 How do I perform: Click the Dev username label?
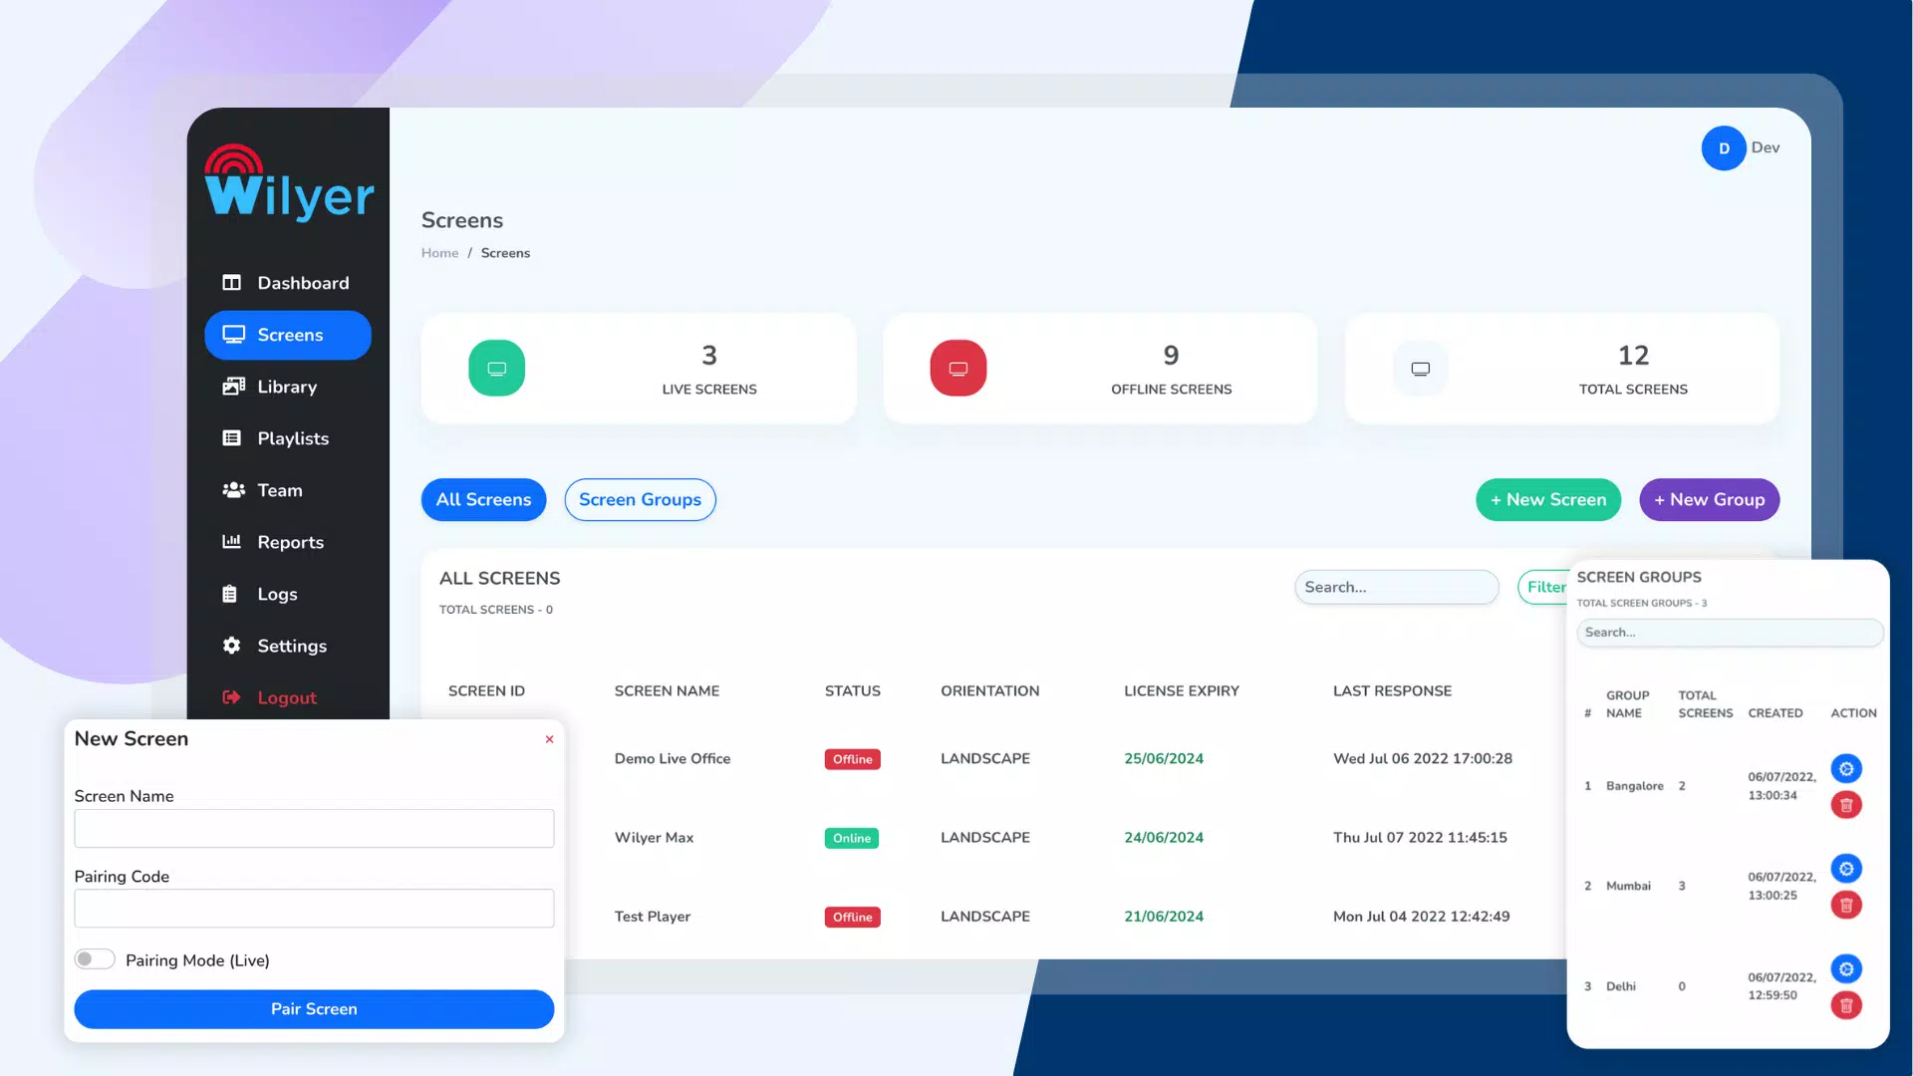coord(1766,147)
